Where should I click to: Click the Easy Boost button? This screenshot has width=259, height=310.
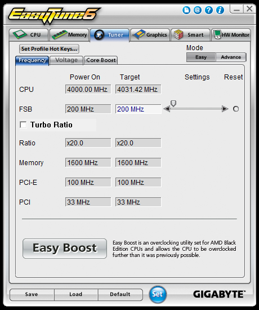click(65, 249)
